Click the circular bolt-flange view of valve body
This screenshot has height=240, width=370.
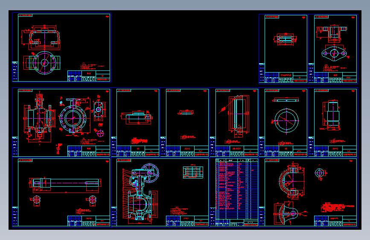coord(73,118)
